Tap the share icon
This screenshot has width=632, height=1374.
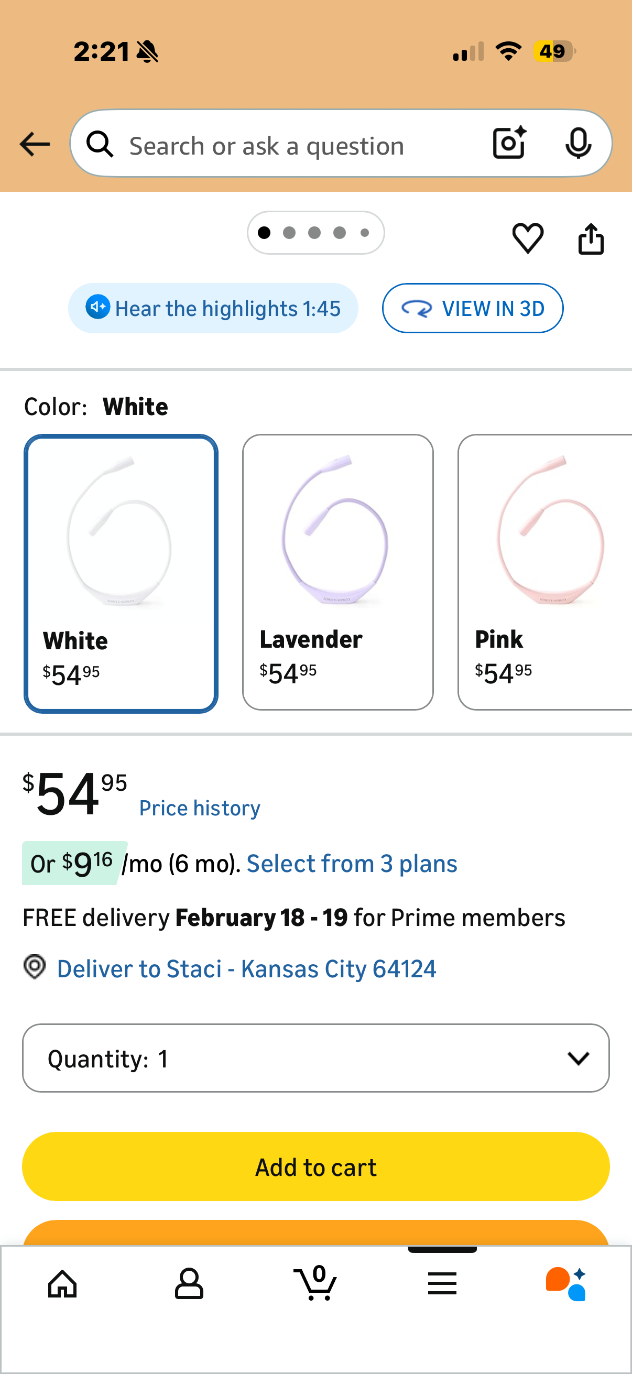[591, 239]
